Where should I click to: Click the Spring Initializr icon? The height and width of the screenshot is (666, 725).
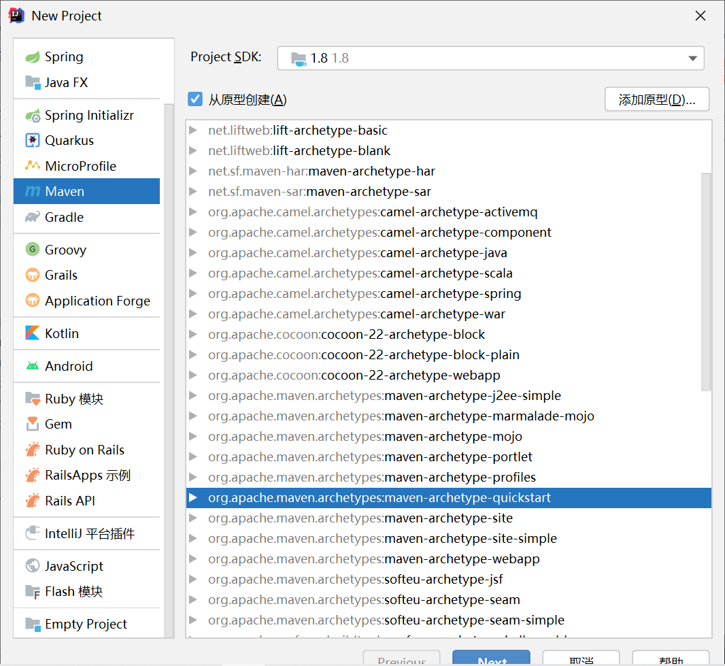(x=33, y=115)
